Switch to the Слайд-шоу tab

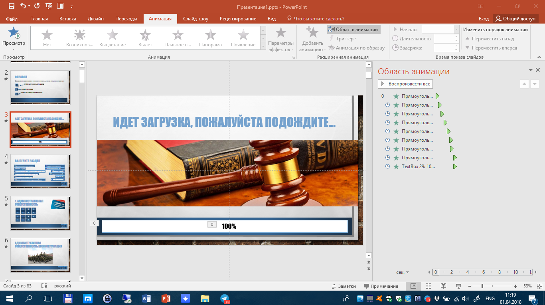tap(195, 19)
